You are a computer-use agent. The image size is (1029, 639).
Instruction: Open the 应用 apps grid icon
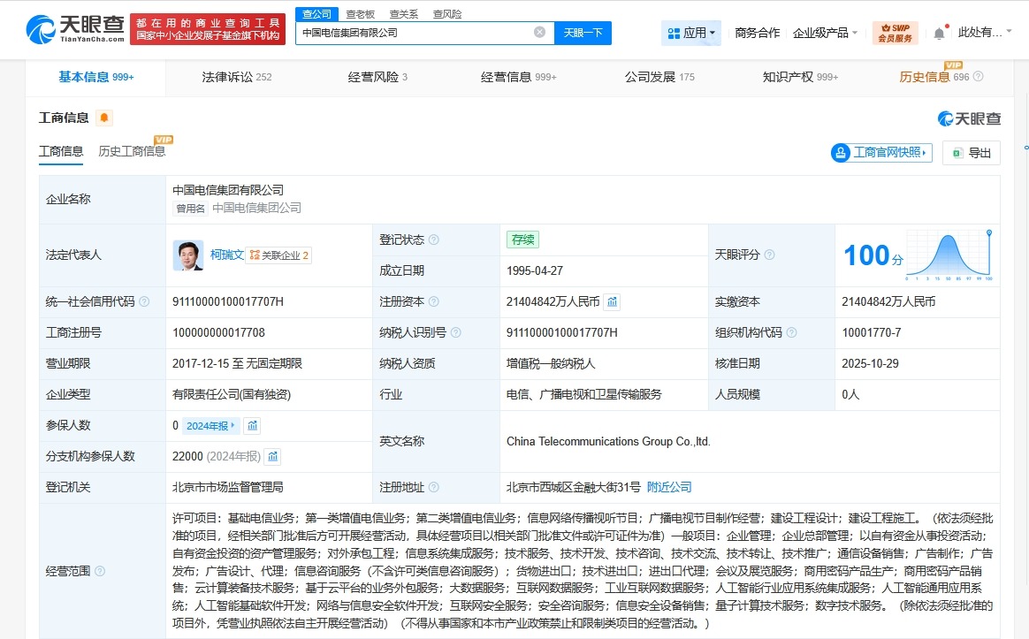tap(675, 33)
